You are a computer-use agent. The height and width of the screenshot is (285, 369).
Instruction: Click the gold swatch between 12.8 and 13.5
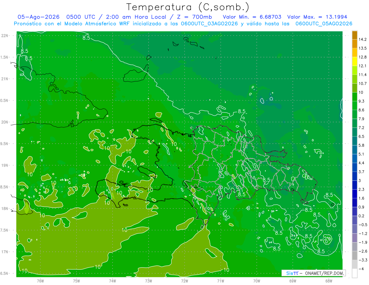(x=355, y=53)
